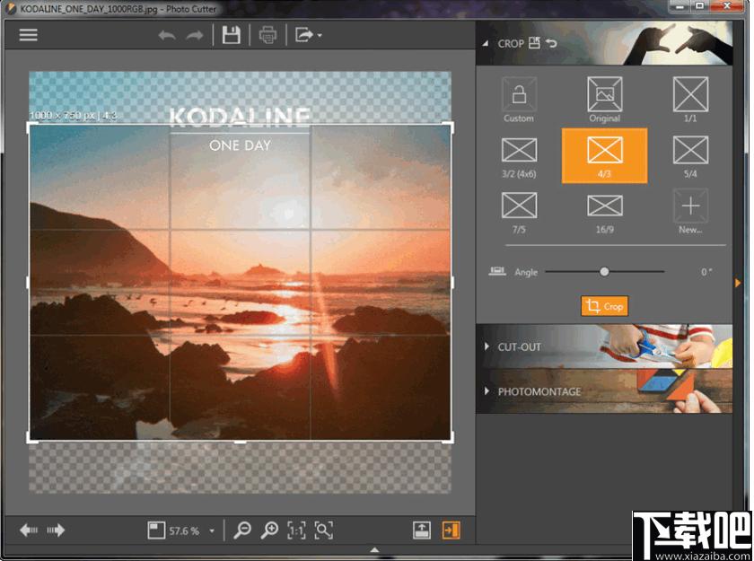The height and width of the screenshot is (561, 754).
Task: Click the upload image panel icon
Action: pyautogui.click(x=422, y=530)
